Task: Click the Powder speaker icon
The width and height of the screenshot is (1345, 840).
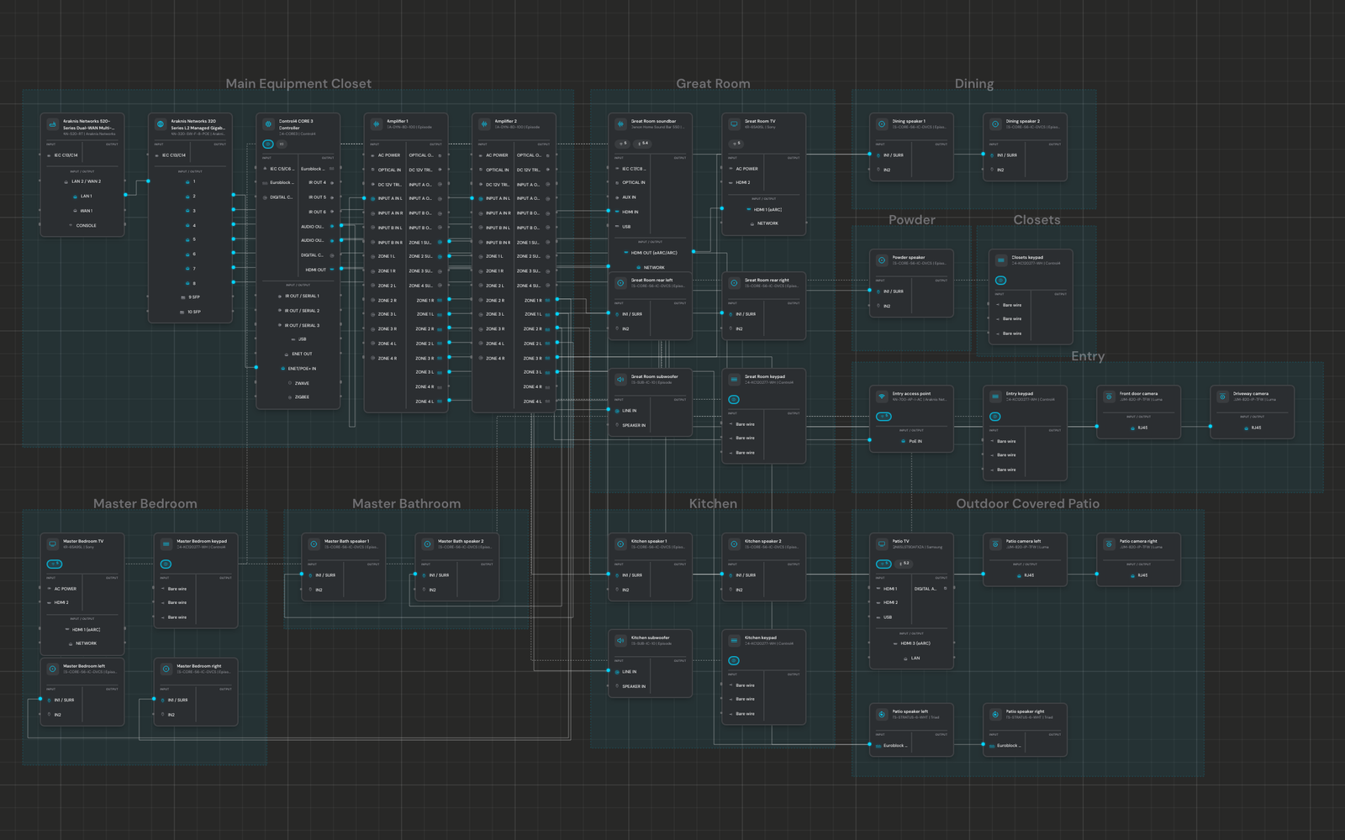Action: pos(882,260)
